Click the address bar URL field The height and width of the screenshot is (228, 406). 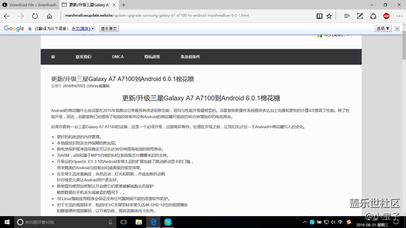tap(186, 16)
